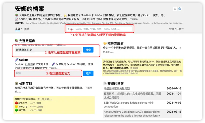Click the building icon beside 长期存档
205x123 pixels.
click(x=17, y=83)
